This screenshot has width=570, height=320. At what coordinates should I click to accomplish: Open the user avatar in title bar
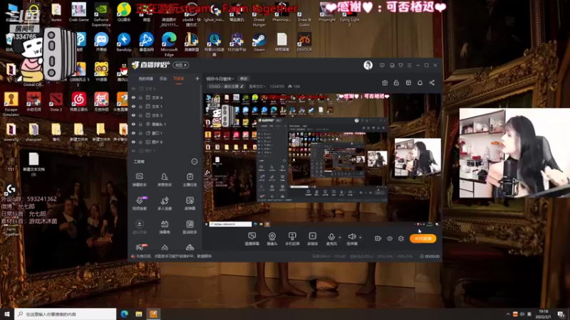(x=368, y=65)
